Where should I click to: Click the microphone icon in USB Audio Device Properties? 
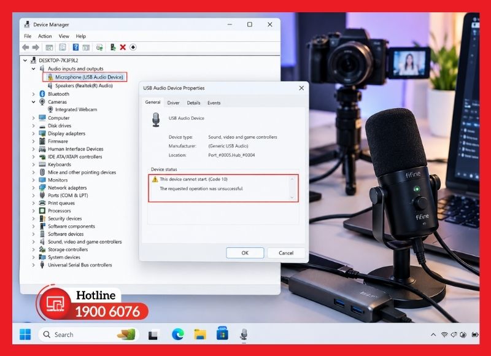tap(156, 120)
